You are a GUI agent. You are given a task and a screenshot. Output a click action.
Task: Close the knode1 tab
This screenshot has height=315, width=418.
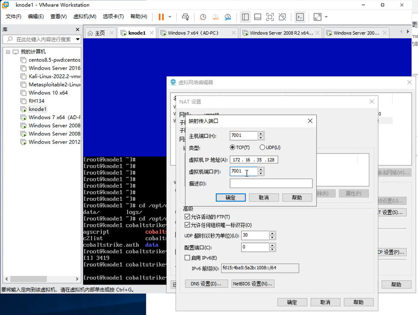coord(151,33)
